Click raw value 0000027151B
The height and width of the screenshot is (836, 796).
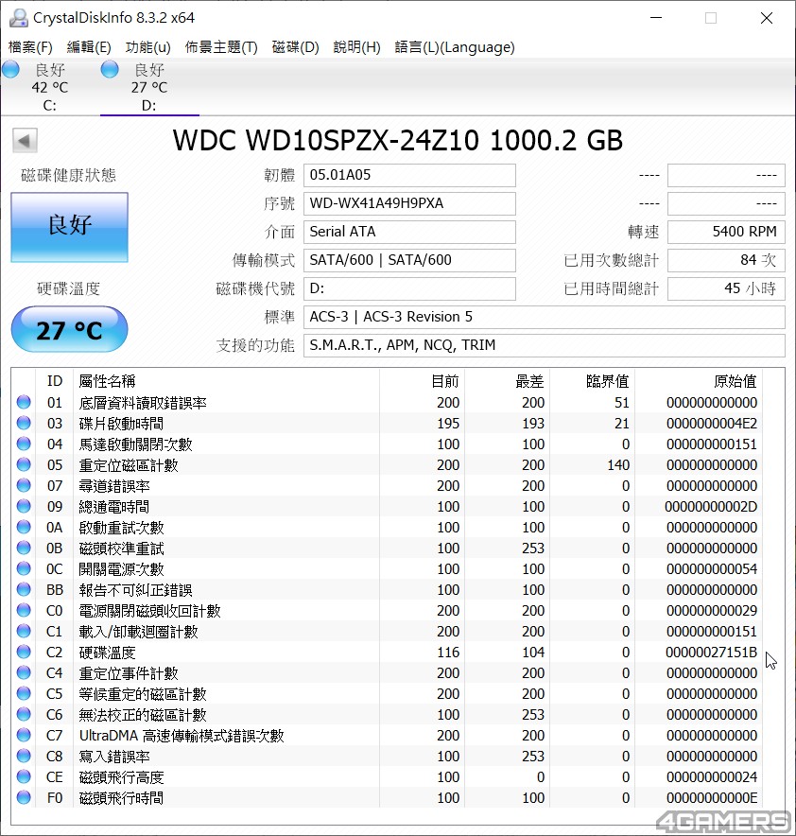tap(711, 652)
